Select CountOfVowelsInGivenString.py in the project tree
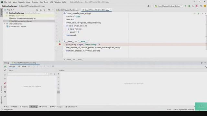Image resolution: width=207 pixels, height=116 pixels. point(23,18)
